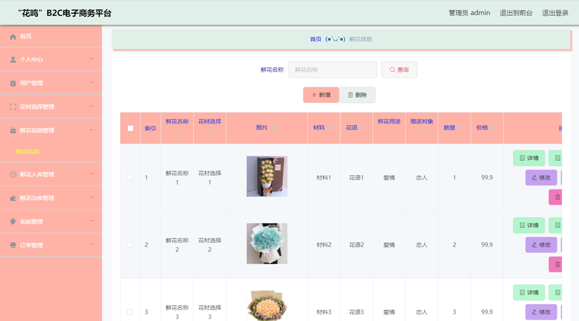Image resolution: width=579 pixels, height=321 pixels.
Task: Click the flower thumbnail in row 2
Action: (x=267, y=244)
